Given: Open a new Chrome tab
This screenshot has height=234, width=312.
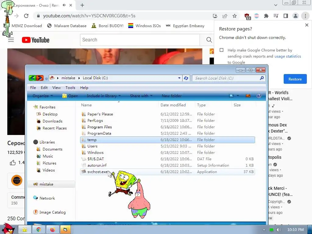Looking at the screenshot, I should coord(82,5).
